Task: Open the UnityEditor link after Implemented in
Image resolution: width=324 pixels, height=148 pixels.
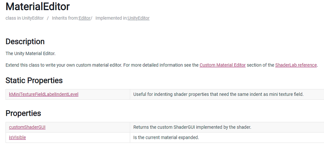Action: 139,18
